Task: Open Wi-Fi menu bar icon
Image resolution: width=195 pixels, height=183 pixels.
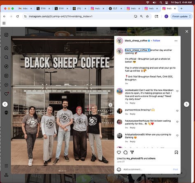Action: 148,2
